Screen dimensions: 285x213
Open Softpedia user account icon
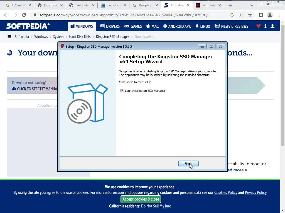click(272, 26)
